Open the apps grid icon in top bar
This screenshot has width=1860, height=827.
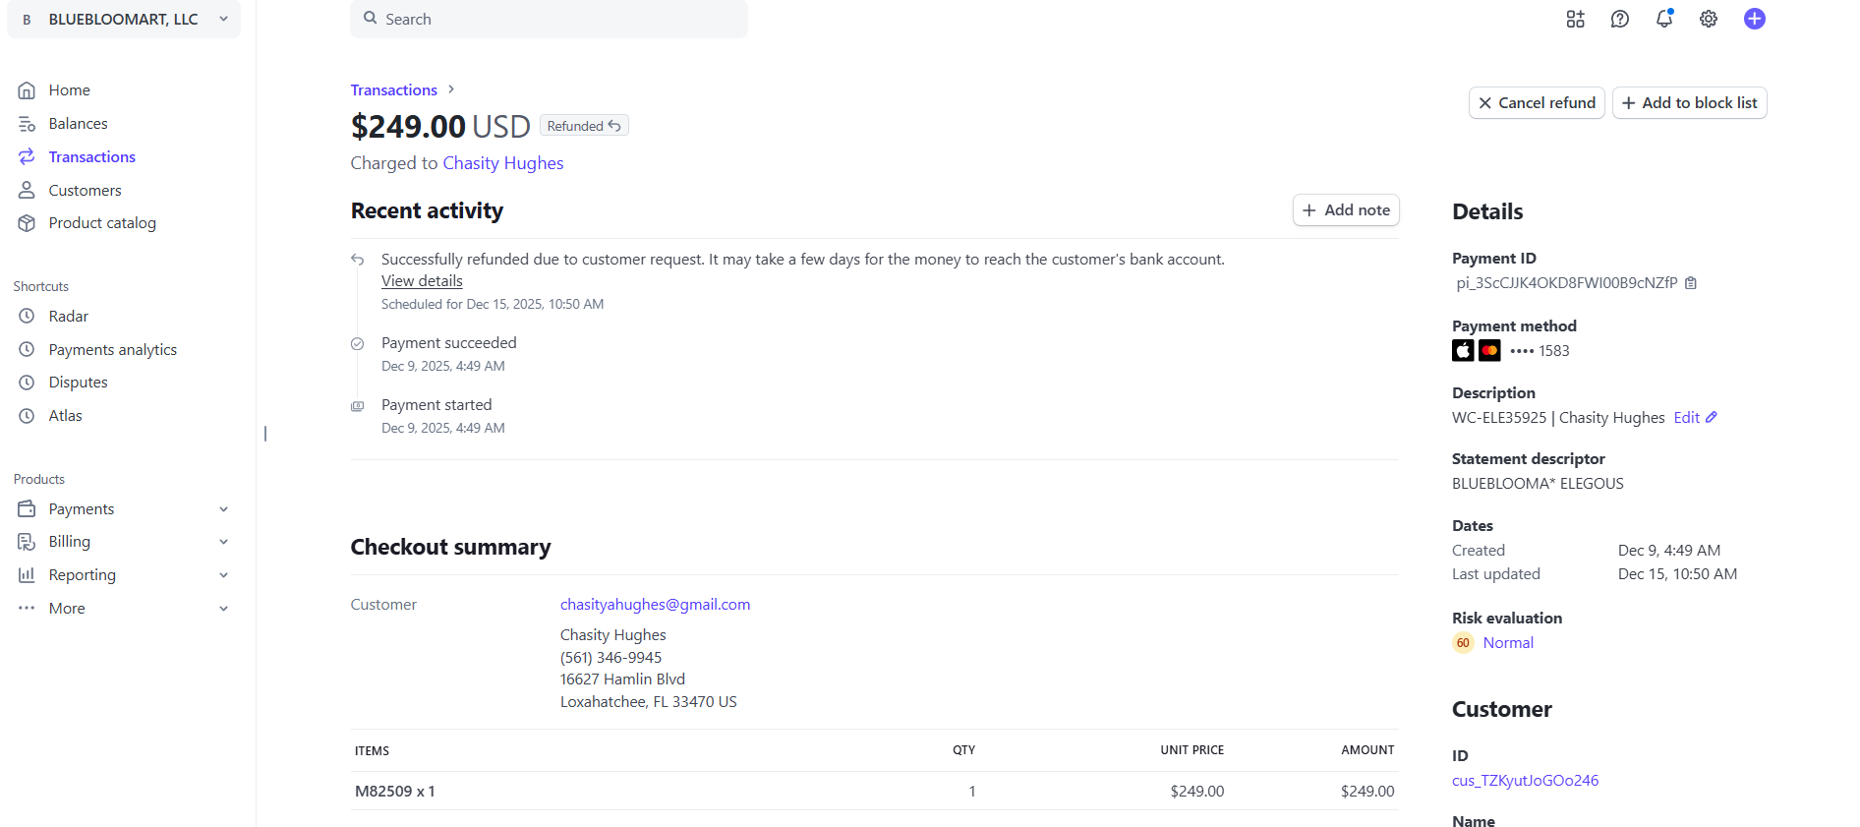(1575, 19)
